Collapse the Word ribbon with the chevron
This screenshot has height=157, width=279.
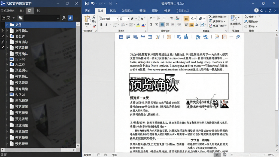coord(276,31)
